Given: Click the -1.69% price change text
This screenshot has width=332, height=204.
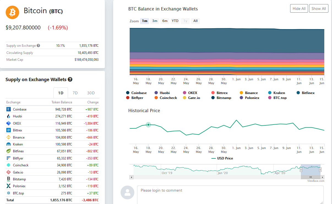Looking at the screenshot, I should (x=58, y=27).
